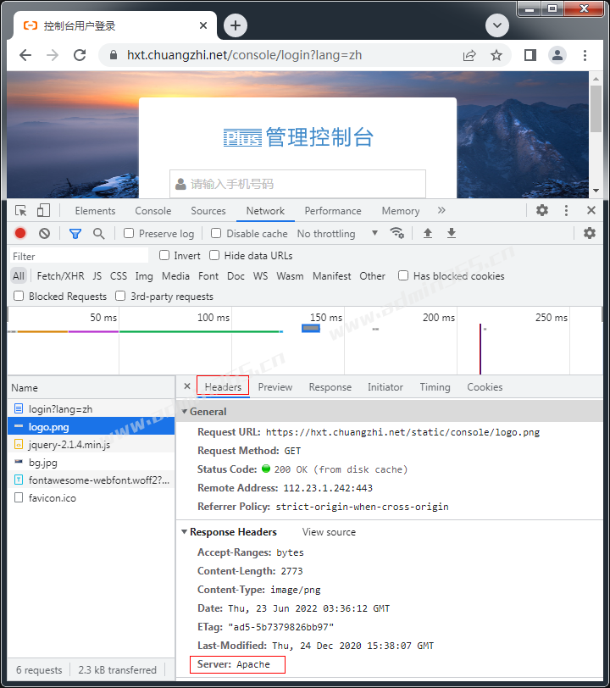Image resolution: width=610 pixels, height=688 pixels.
Task: Switch to the Elements tab
Action: [x=95, y=211]
